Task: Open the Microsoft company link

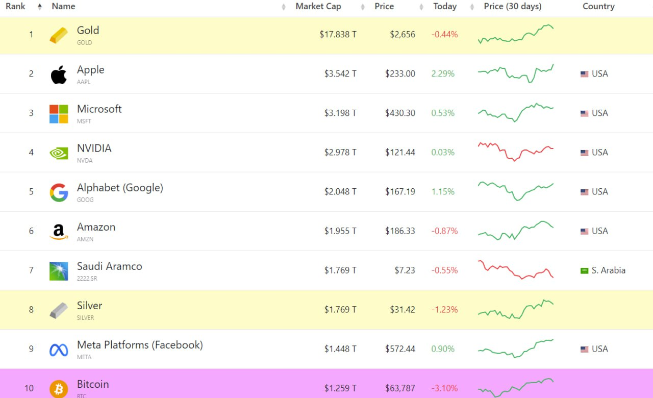Action: pyautogui.click(x=99, y=109)
